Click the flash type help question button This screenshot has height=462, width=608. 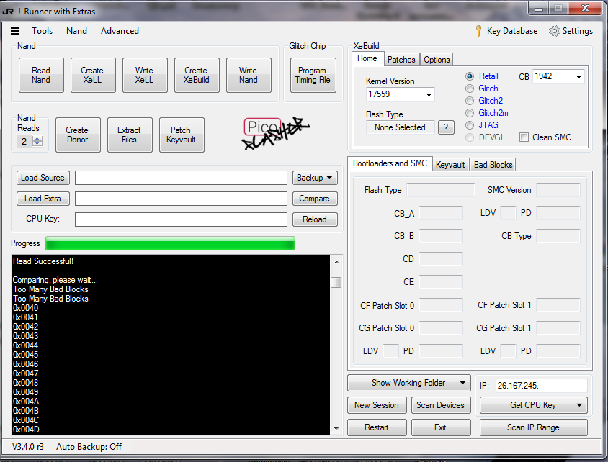(x=447, y=127)
